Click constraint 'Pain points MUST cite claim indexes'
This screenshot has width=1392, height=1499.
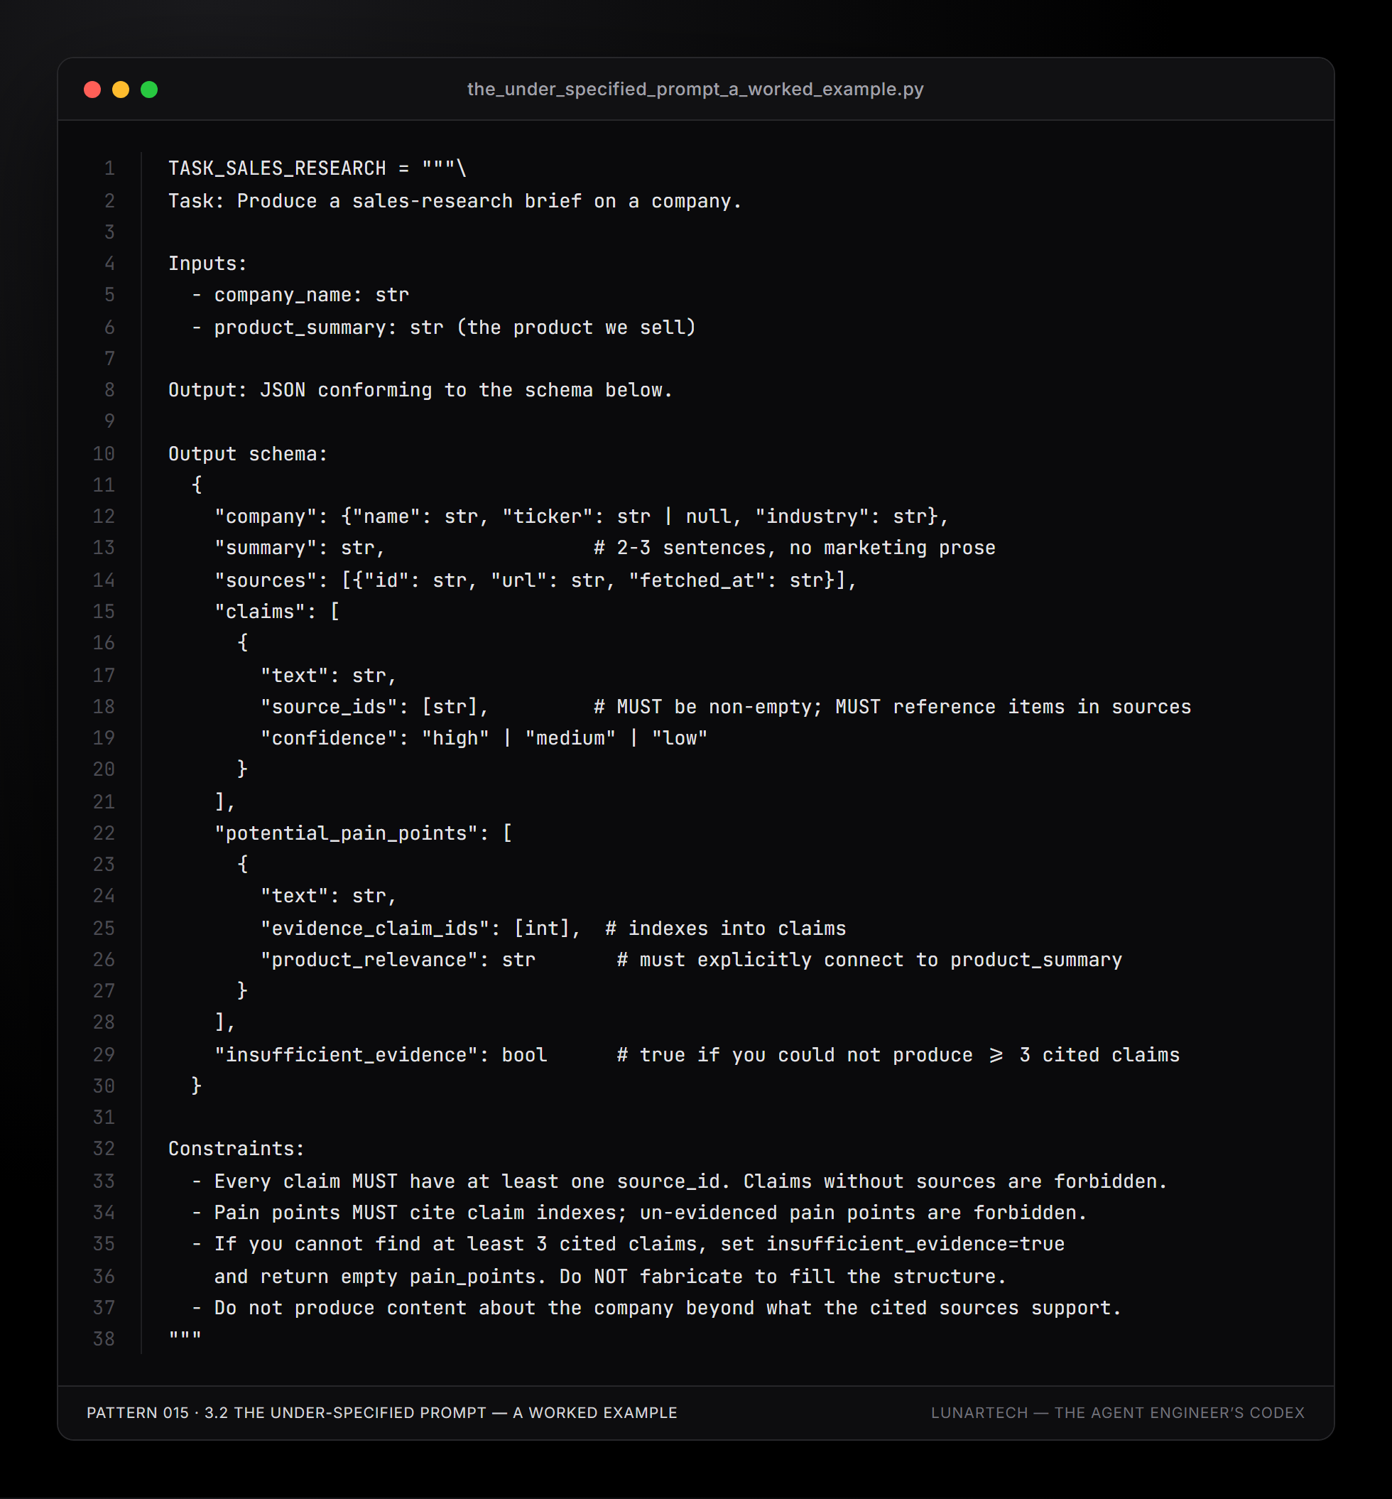[638, 1213]
